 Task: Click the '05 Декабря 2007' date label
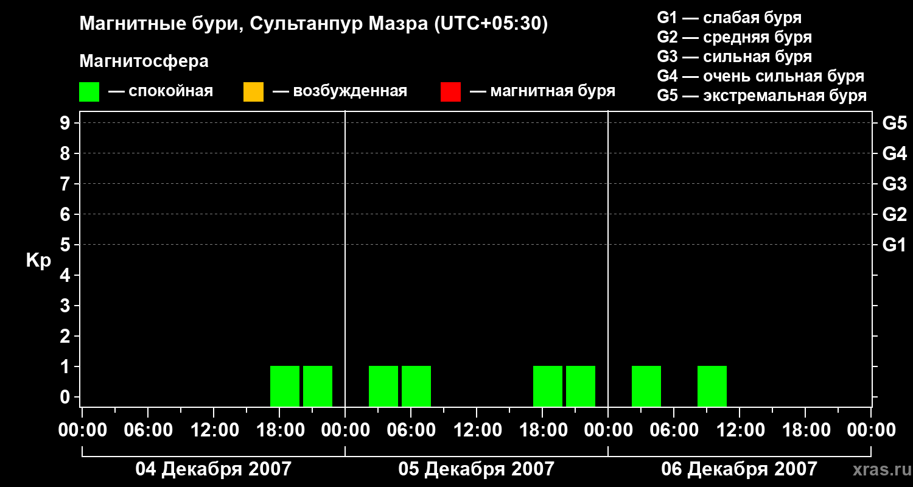coord(477,469)
